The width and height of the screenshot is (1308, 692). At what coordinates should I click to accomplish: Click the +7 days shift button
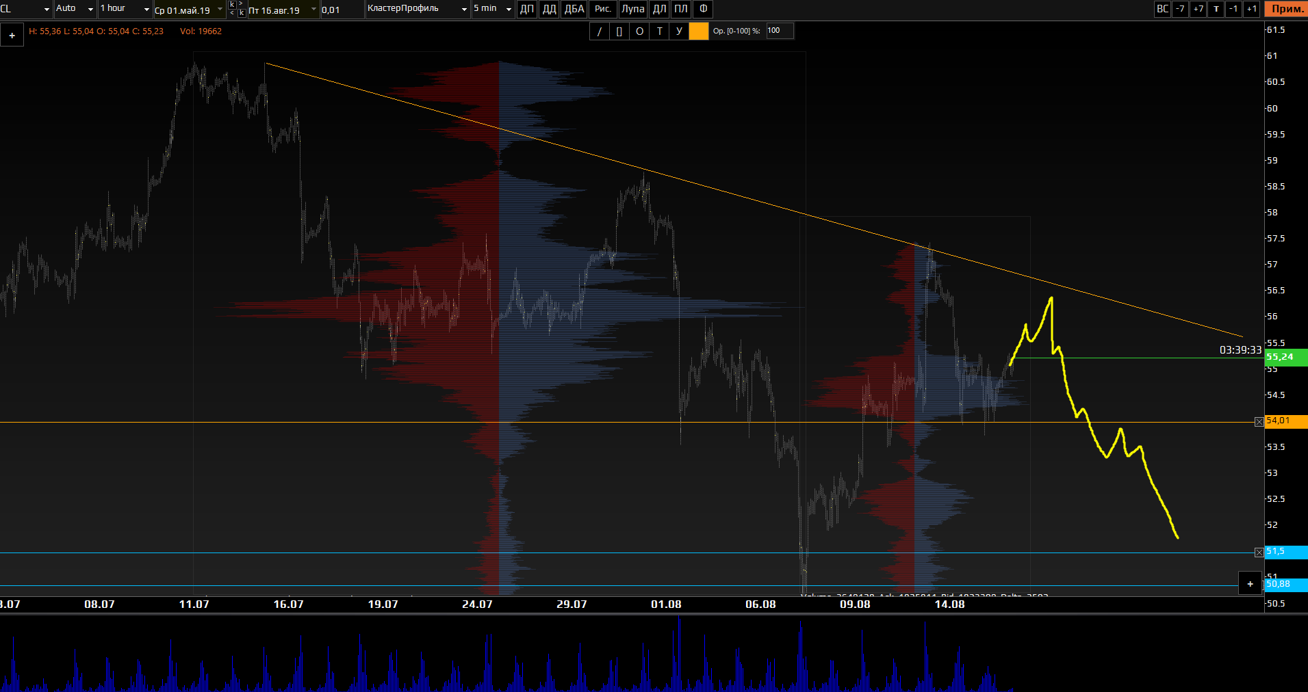pyautogui.click(x=1198, y=9)
